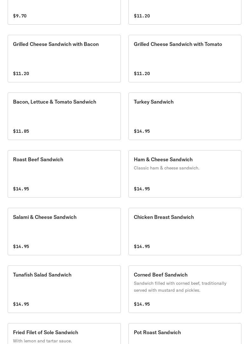The image size is (249, 344).
Task: Choose the Pot Roast Sandwich card
Action: 185,334
